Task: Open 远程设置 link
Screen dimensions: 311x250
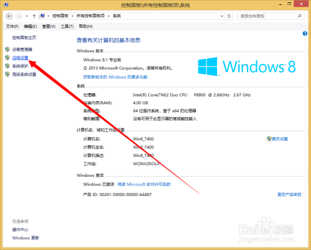Action: click(x=20, y=58)
